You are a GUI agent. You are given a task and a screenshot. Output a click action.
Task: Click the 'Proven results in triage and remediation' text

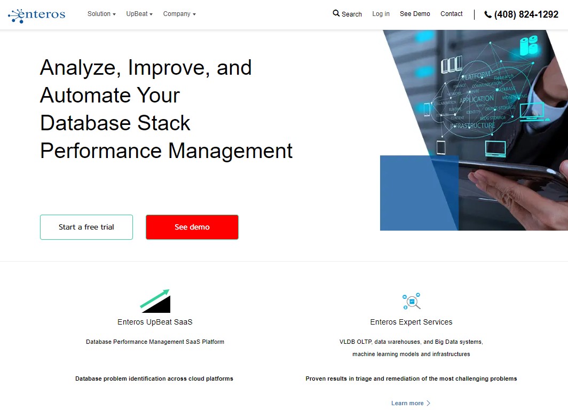point(411,379)
